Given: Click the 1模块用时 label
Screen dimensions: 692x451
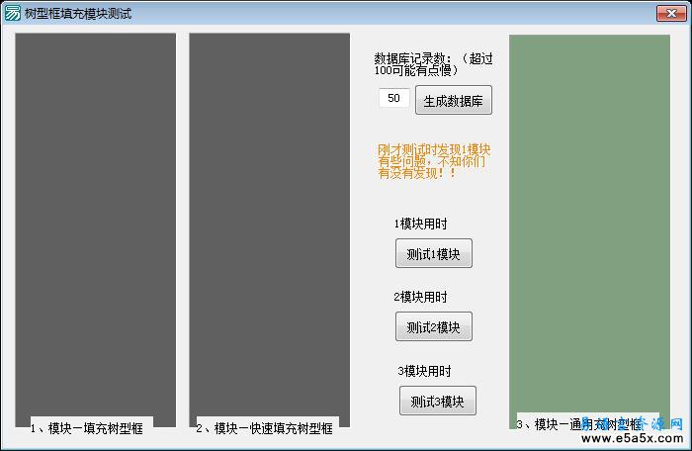Looking at the screenshot, I should [x=420, y=224].
